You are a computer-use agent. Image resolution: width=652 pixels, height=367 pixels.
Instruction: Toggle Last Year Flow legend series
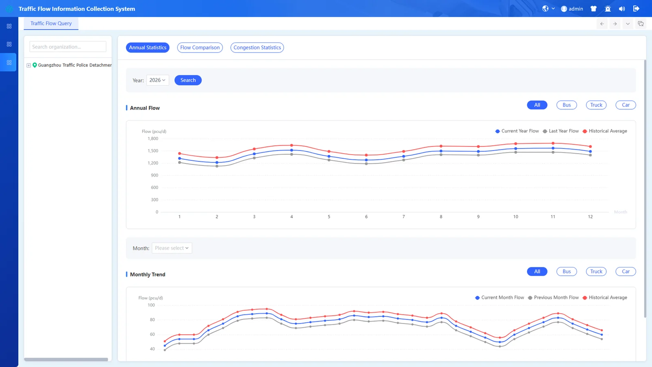pos(561,131)
